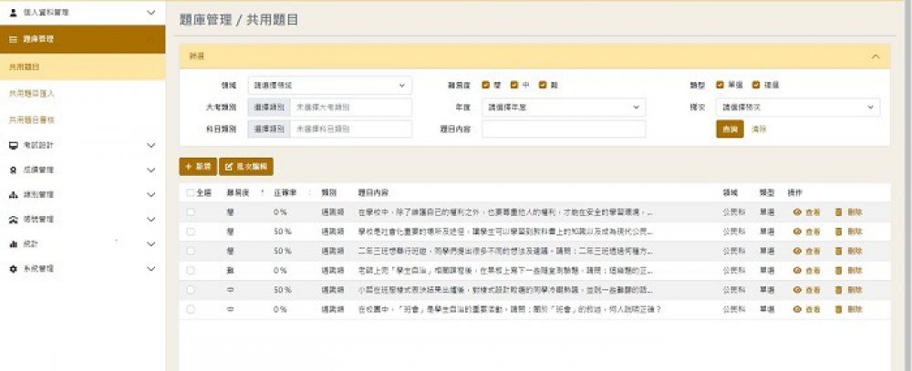This screenshot has height=371, width=912.
Task: Click the person icon beside 個人資料管理
Action: point(13,14)
